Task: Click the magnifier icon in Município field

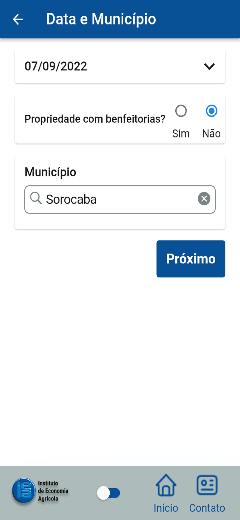Action: [x=36, y=198]
